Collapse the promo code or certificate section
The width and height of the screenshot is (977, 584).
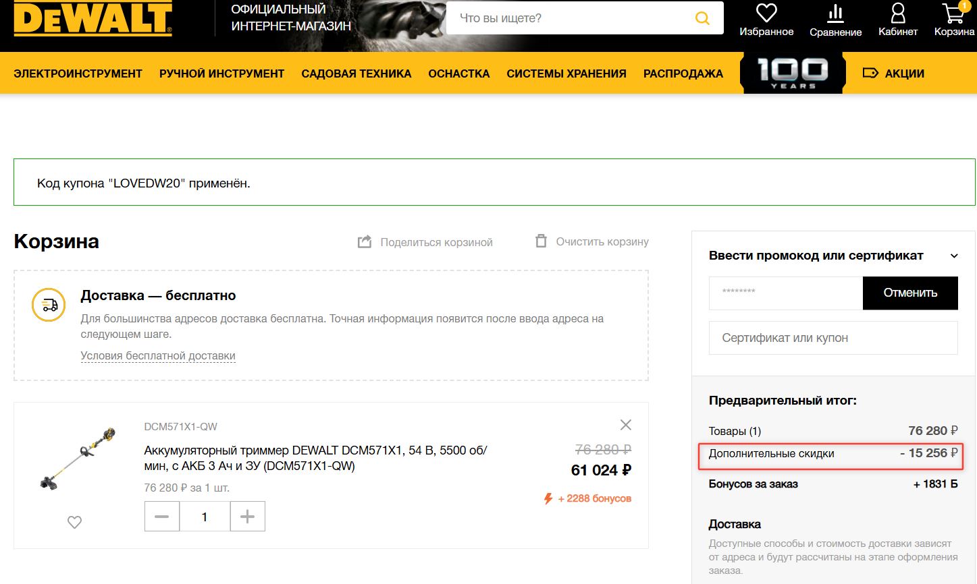[x=954, y=256]
